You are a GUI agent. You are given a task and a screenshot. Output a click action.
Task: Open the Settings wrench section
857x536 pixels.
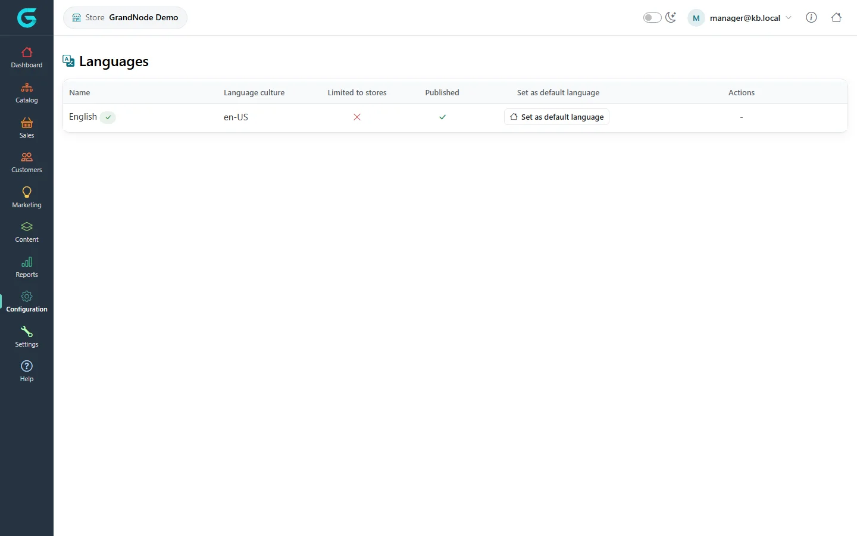click(27, 337)
